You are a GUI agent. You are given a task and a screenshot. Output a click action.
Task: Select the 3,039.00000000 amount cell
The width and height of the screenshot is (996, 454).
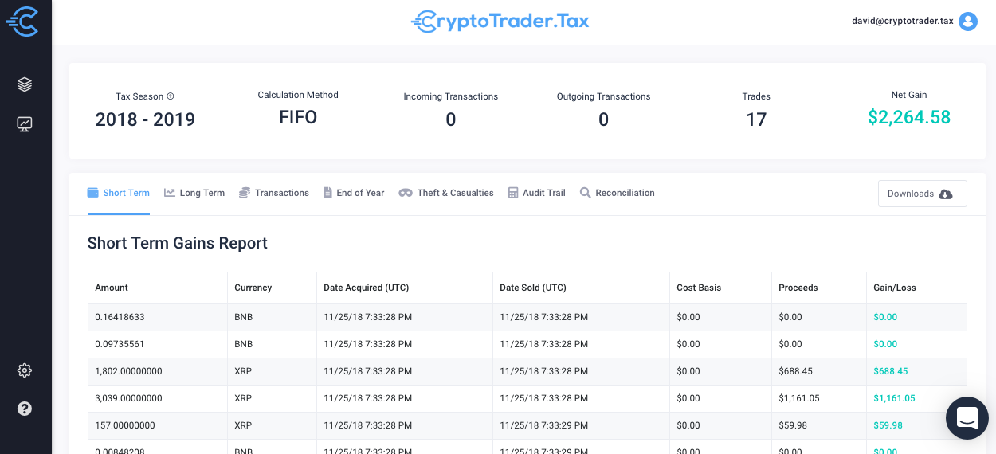point(158,398)
